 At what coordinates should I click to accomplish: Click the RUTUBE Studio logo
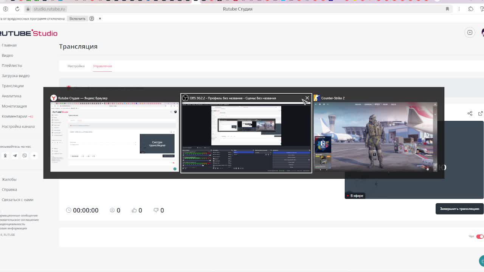click(28, 33)
